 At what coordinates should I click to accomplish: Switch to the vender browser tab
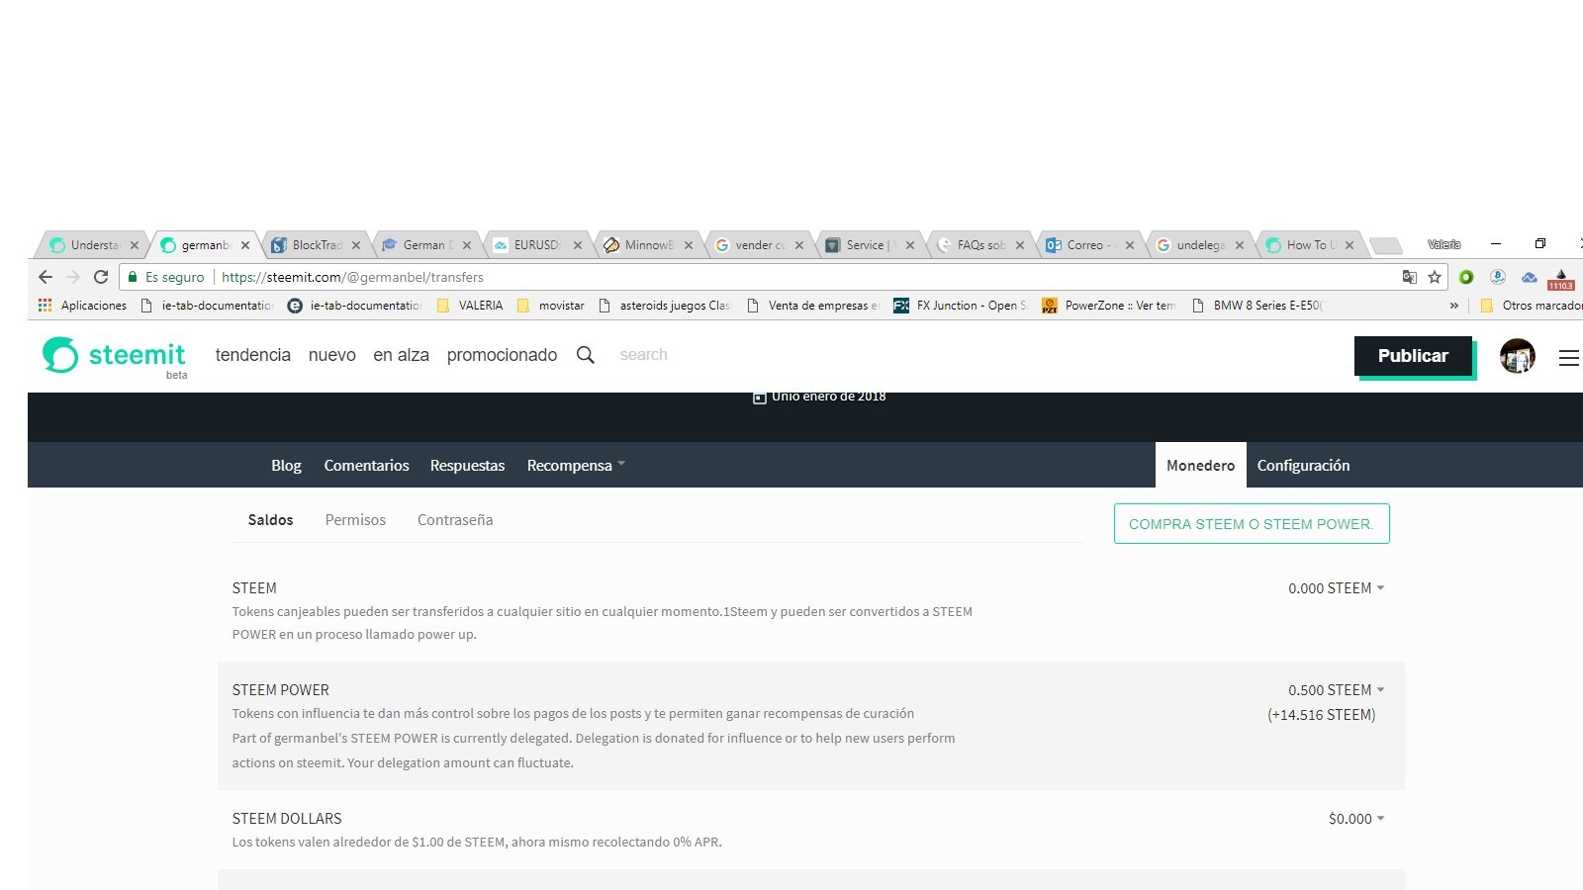(x=758, y=245)
